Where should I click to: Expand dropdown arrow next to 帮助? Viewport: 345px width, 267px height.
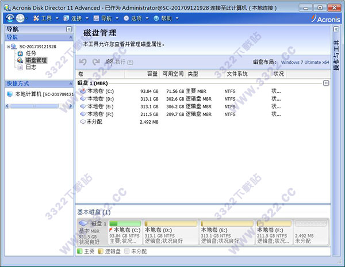click(177, 18)
